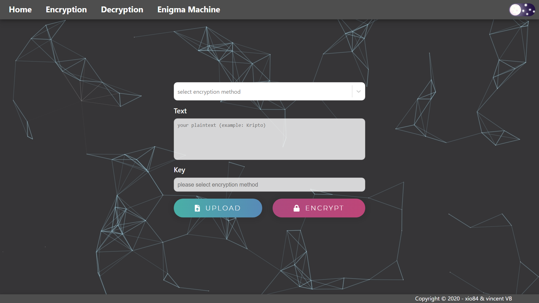
Task: Click the copyright footer text
Action: coord(463,299)
